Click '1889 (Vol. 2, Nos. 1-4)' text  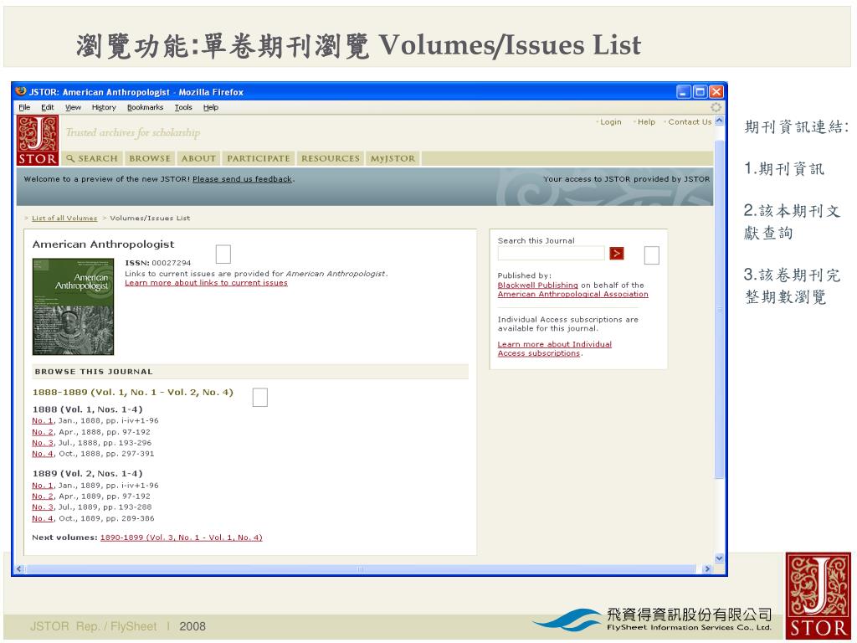click(87, 474)
